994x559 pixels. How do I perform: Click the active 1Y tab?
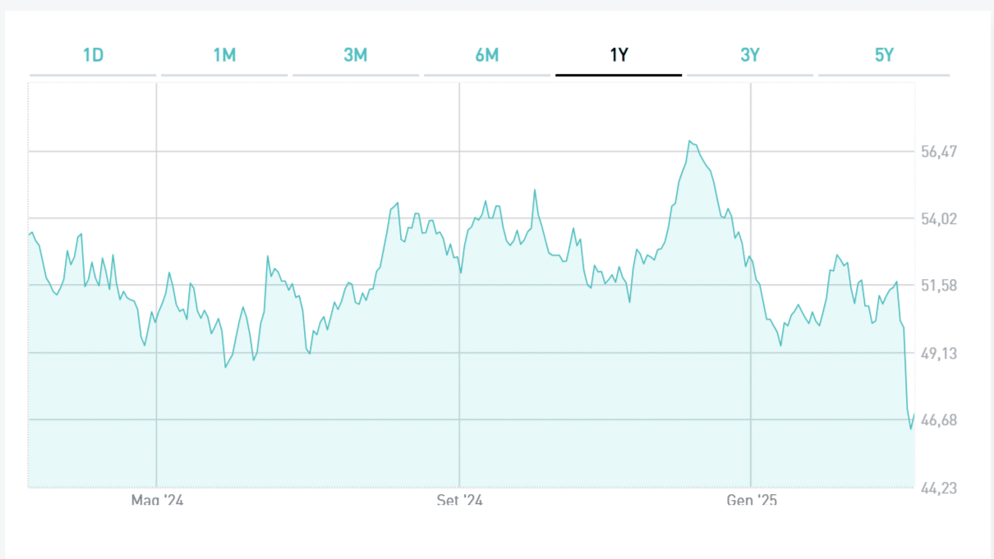tap(619, 56)
